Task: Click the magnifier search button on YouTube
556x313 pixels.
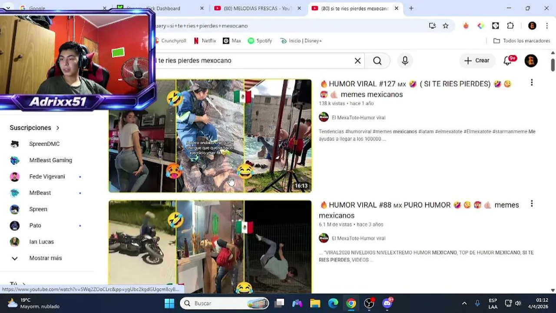Action: [377, 61]
